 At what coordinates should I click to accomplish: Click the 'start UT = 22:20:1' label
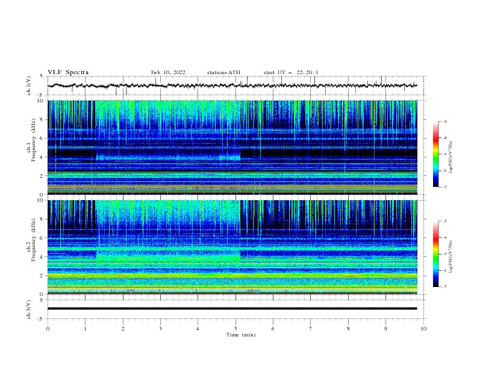291,72
